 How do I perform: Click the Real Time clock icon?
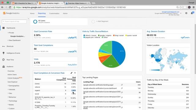(x=3, y=60)
